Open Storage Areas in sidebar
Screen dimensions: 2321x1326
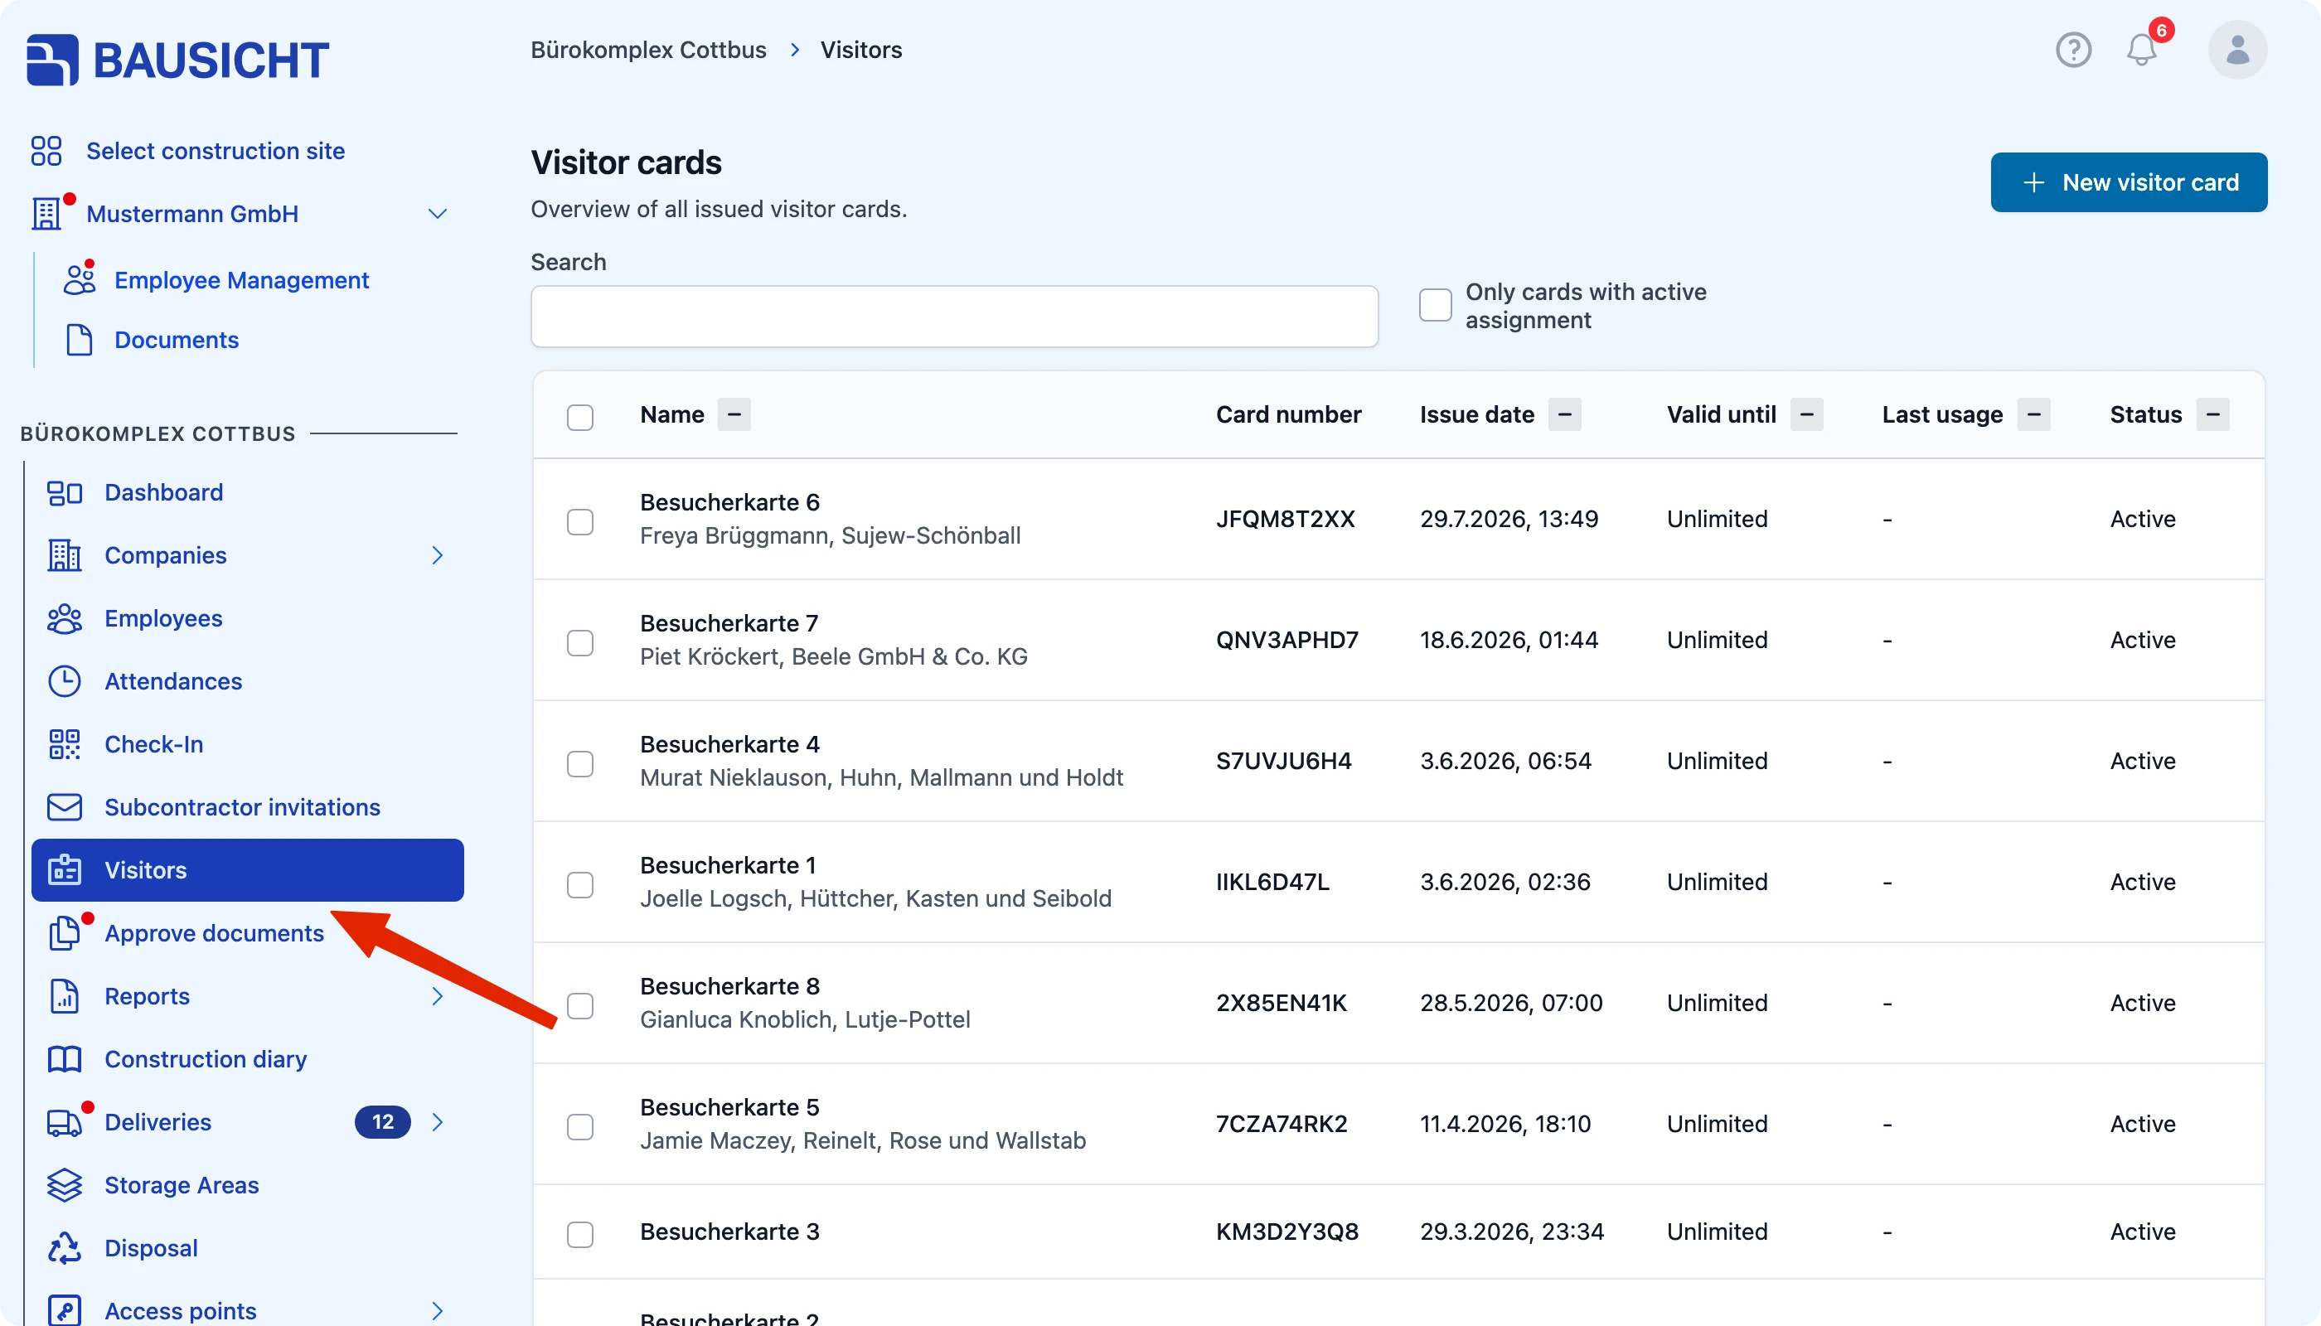[247, 1185]
